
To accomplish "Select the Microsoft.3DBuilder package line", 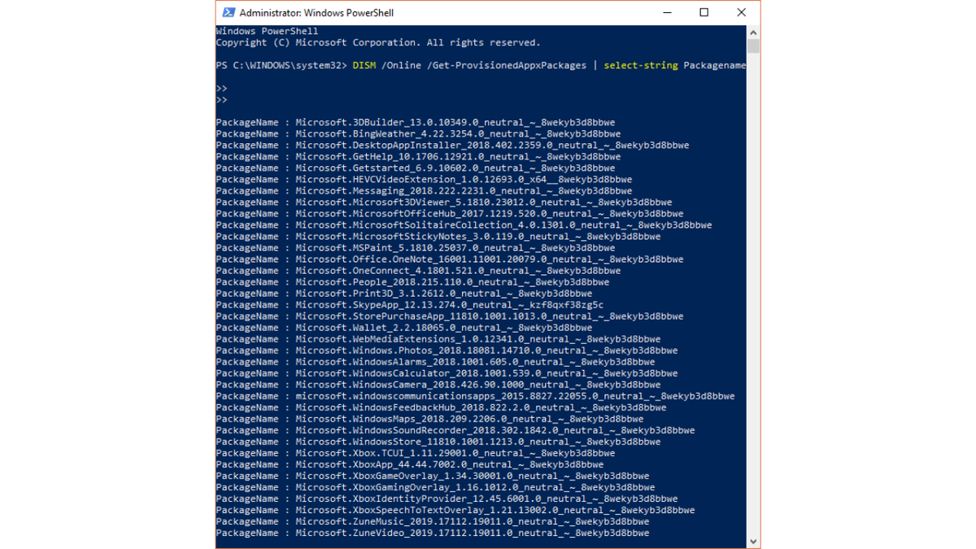I will 416,122.
